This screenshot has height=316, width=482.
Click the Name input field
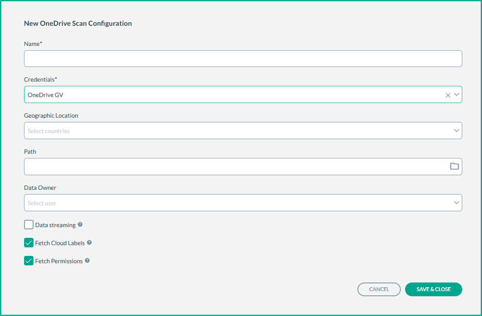coord(243,59)
